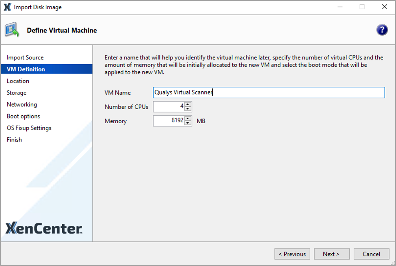Image resolution: width=396 pixels, height=266 pixels.
Task: Click the Define Virtual Machine heading
Action: click(62, 30)
